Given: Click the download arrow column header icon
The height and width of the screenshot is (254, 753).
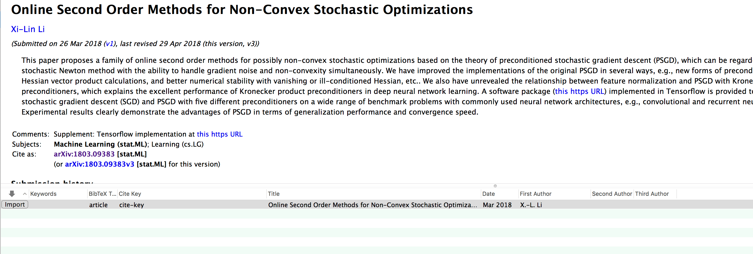Looking at the screenshot, I should coord(12,193).
